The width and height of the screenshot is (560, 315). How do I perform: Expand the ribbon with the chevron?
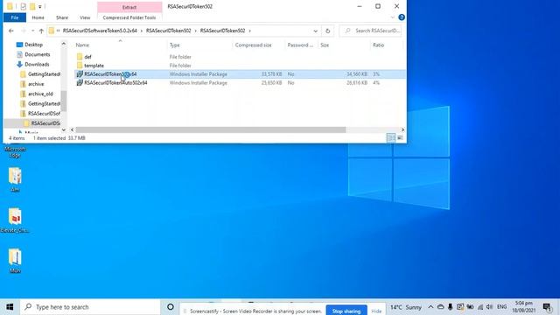[393, 17]
